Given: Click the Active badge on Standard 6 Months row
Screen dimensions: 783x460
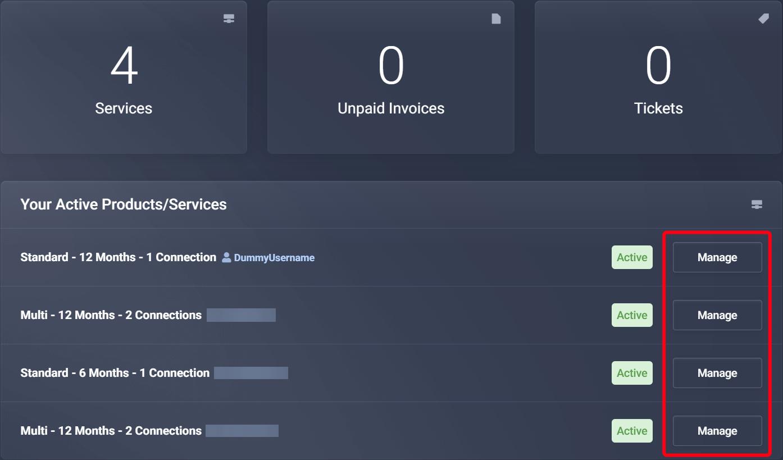Looking at the screenshot, I should coord(632,373).
